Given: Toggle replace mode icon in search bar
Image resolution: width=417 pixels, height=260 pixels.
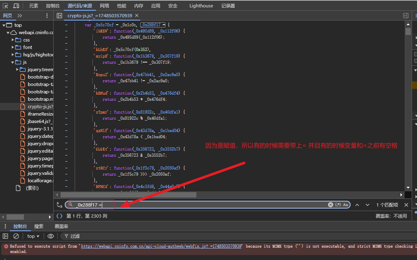Looking at the screenshot, I should coord(59,205).
